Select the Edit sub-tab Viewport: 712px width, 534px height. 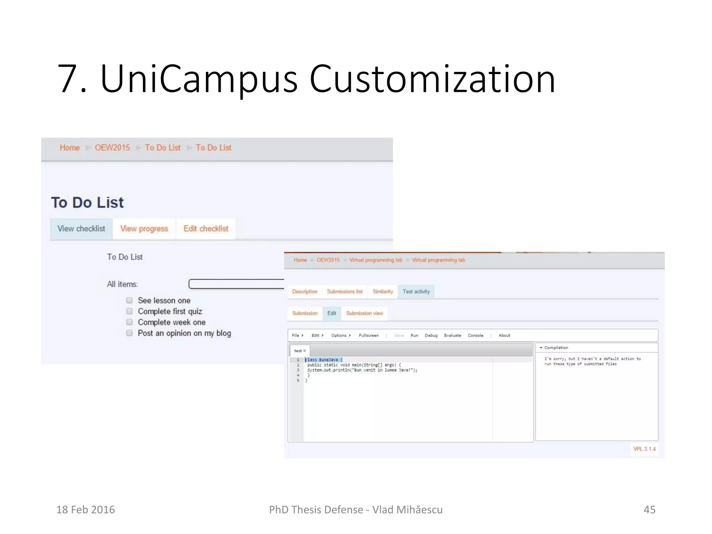click(x=332, y=313)
